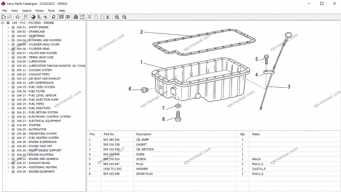Select 104.22 - ELECTRONIC CONTROL SYSTEM in tree
The height and width of the screenshot is (192, 341).
tap(44, 117)
